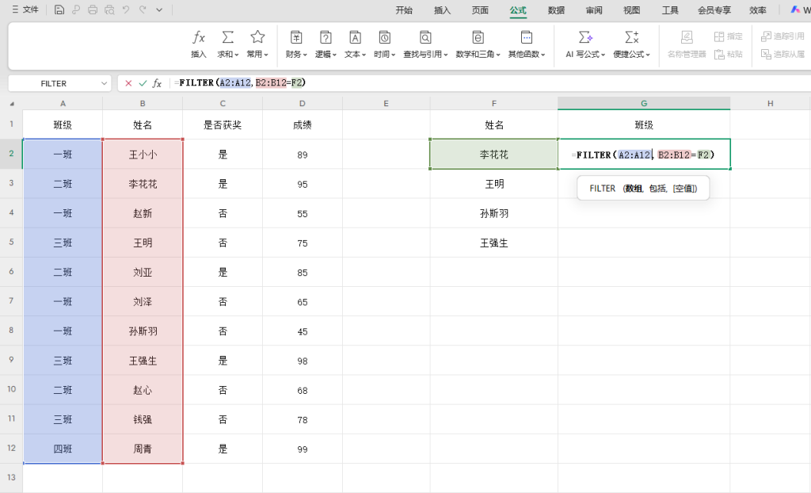Viewport: 811px width, 493px height.
Task: Click the 插入 function fx icon
Action: pos(199,37)
